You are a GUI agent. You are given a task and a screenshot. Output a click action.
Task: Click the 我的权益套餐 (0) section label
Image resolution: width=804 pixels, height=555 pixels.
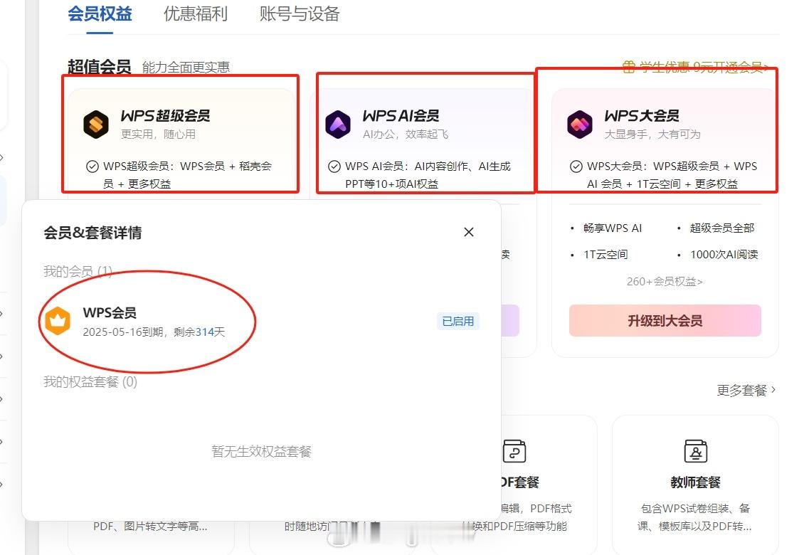[90, 382]
